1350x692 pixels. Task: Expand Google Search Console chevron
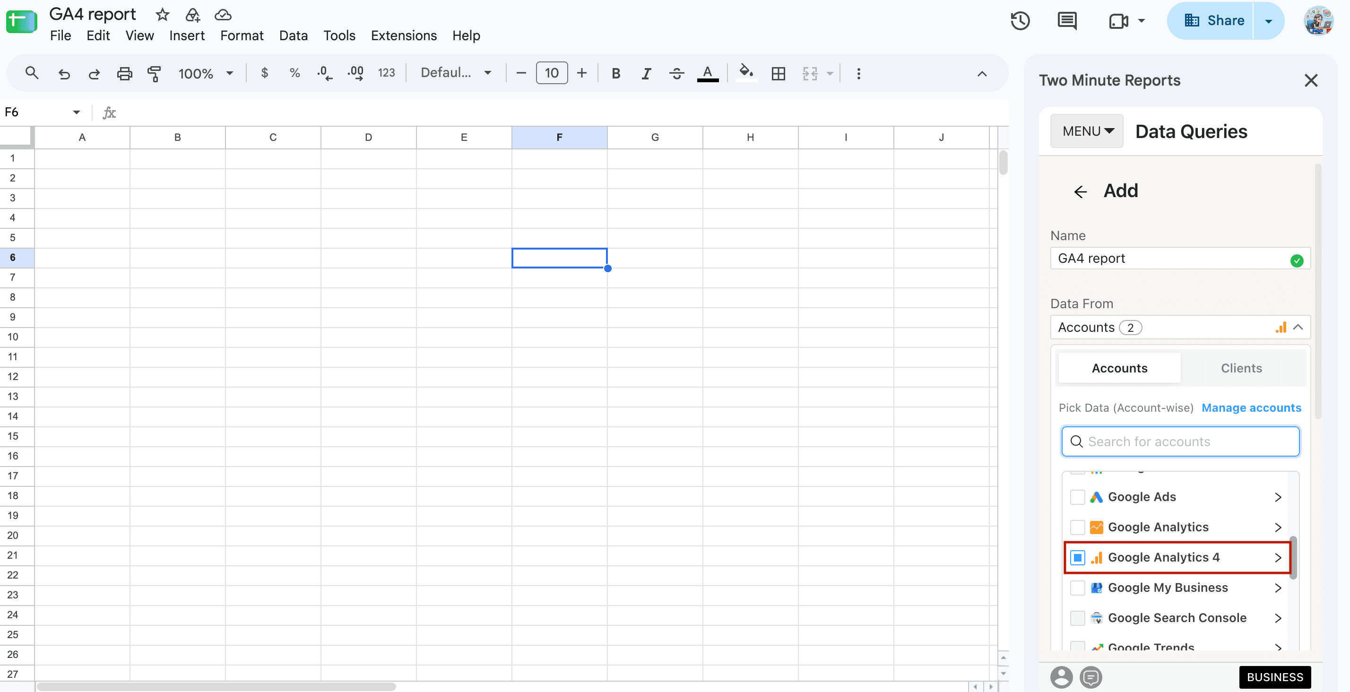tap(1278, 618)
